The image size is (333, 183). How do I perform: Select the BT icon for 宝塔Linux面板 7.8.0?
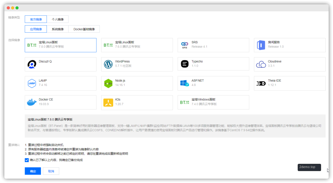pyautogui.click(x=32, y=45)
